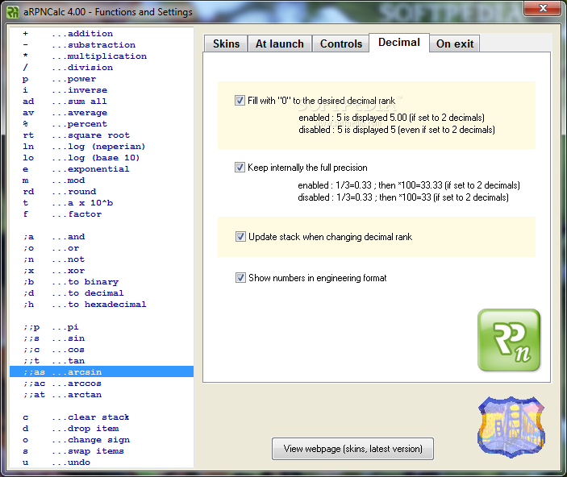Select the "rd ...round" entry
Screen dimensions: 567x477
pos(102,192)
